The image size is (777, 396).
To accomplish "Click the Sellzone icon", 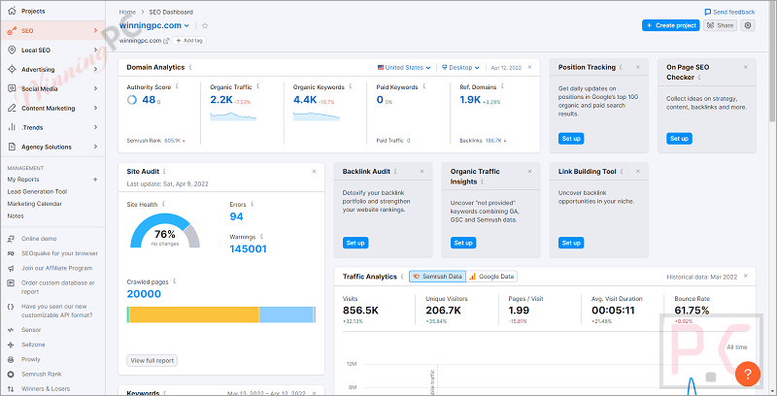I will (x=11, y=345).
